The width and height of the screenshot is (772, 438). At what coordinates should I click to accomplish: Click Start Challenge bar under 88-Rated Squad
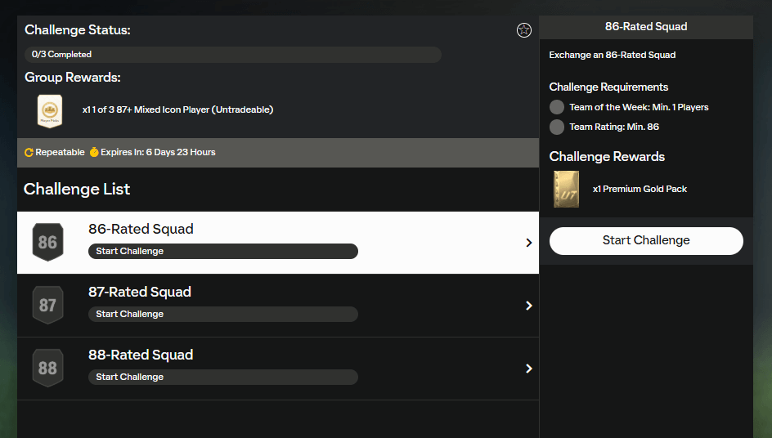click(222, 377)
